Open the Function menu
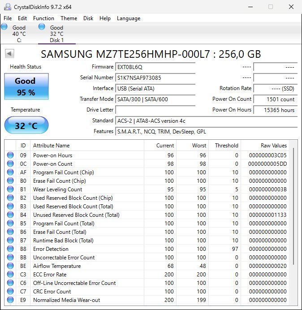 43,18
